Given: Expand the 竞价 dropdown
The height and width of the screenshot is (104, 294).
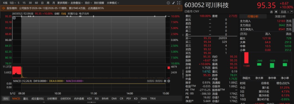Looking at the screenshot, I should pos(88,3).
